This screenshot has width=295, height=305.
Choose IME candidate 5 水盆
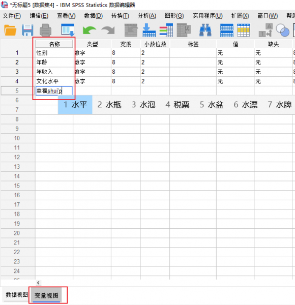tap(212, 105)
